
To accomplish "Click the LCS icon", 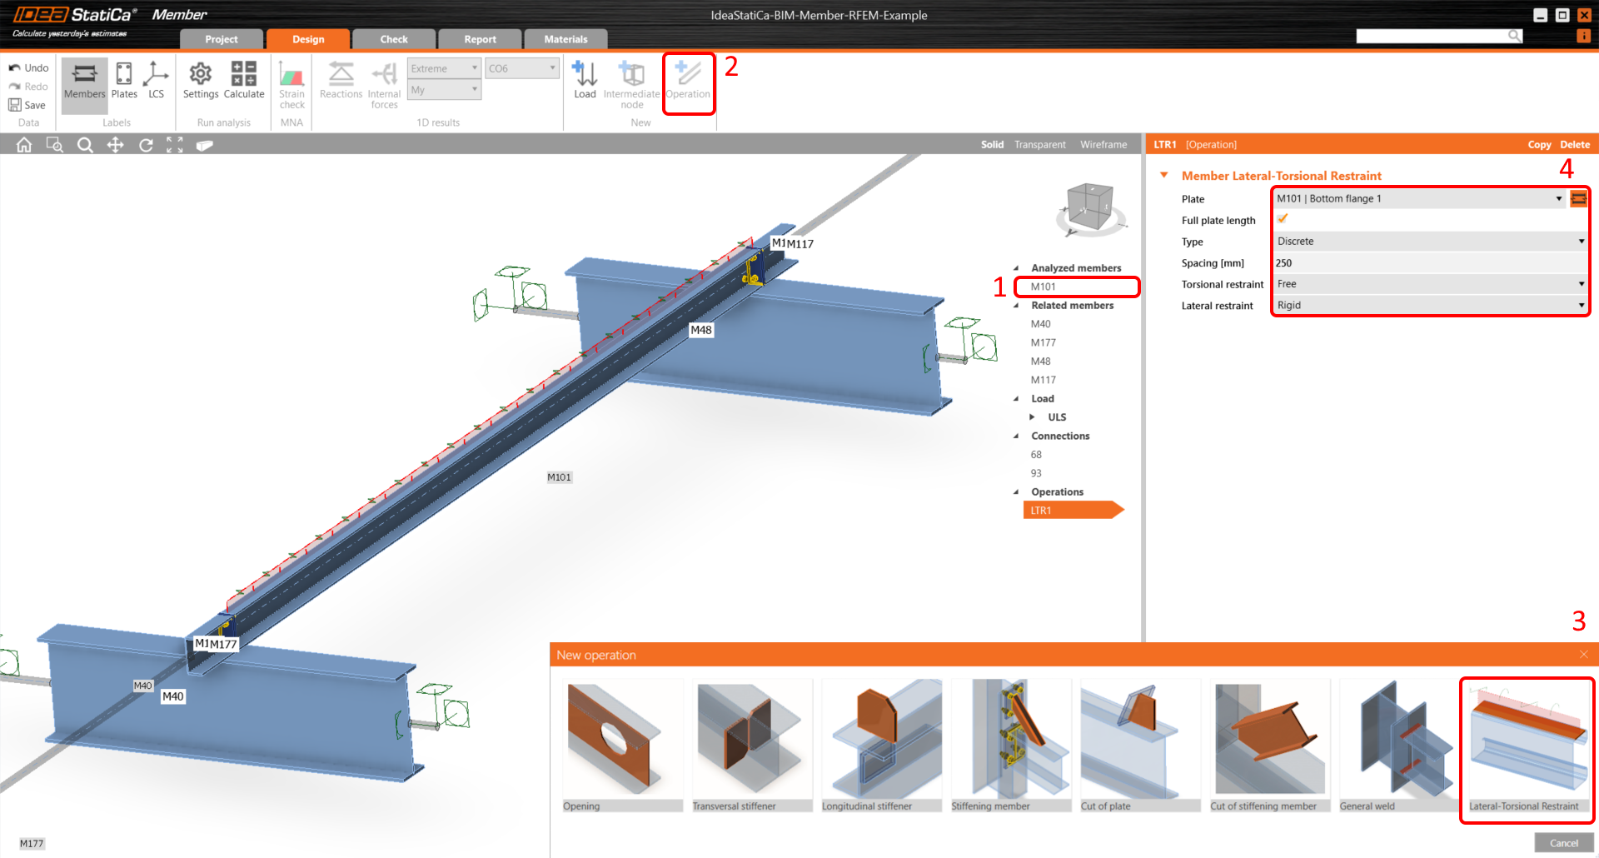I will [x=156, y=81].
